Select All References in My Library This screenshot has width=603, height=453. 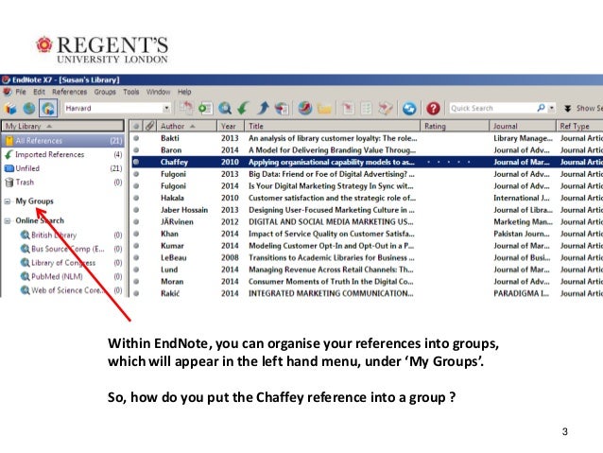coord(62,141)
